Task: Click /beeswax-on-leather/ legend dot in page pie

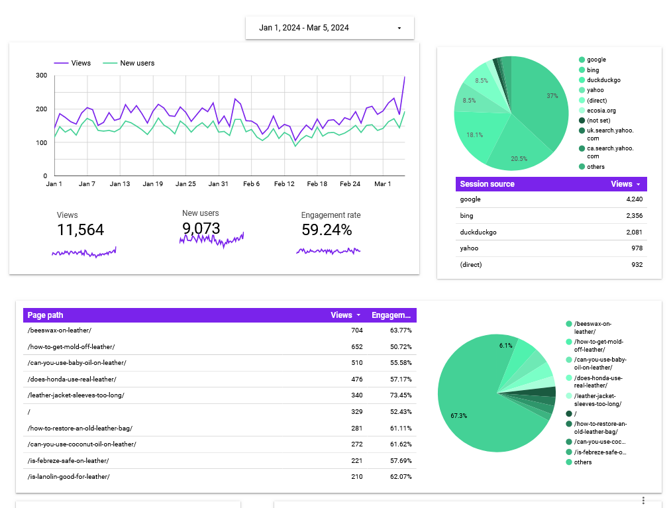Action: 569,324
